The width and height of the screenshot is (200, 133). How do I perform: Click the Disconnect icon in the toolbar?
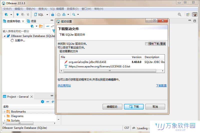coord(28,14)
